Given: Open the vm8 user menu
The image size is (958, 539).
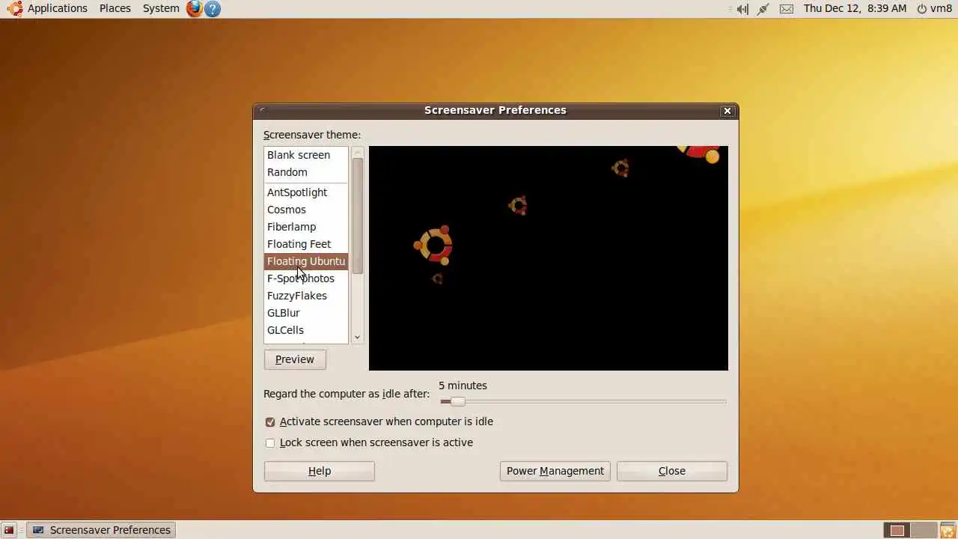Looking at the screenshot, I should point(941,8).
